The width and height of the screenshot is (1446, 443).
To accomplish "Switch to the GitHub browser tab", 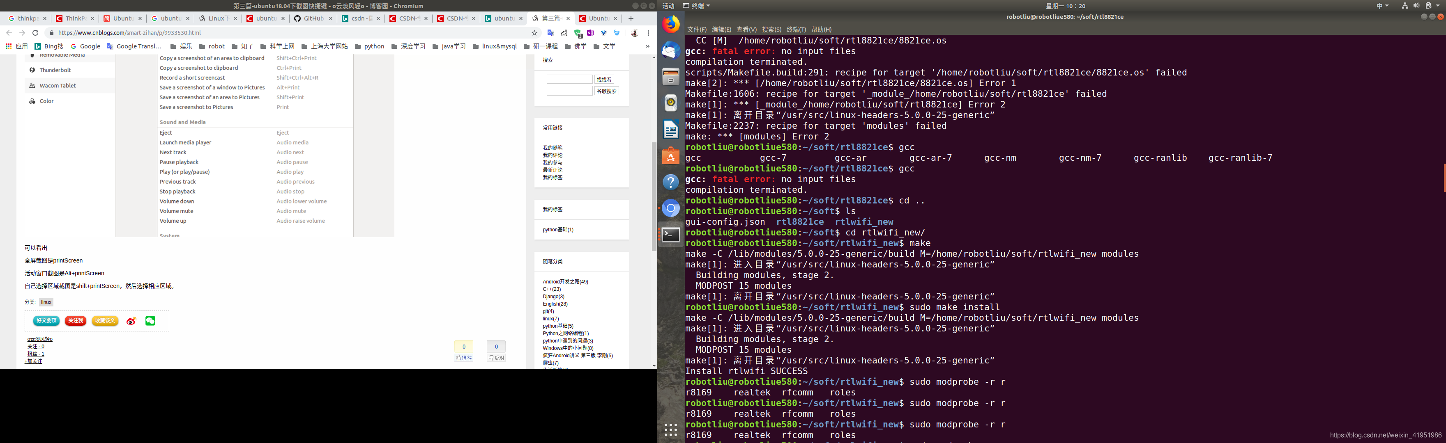I will click(312, 18).
